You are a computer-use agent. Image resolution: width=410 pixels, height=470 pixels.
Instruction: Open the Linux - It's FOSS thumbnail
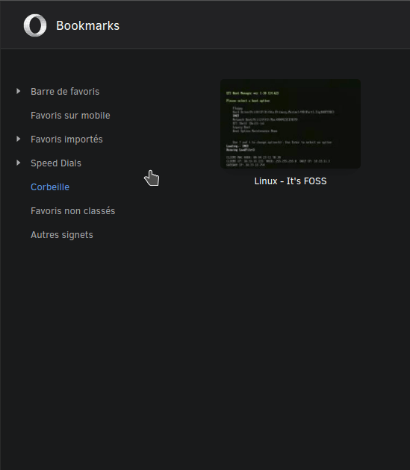point(291,124)
